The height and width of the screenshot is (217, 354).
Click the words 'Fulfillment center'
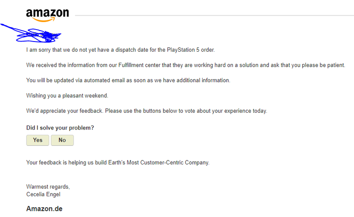point(139,65)
